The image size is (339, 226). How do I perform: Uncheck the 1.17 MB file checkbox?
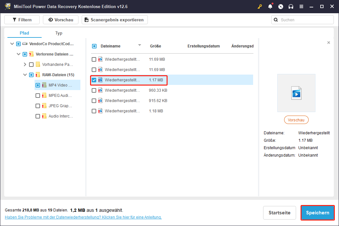point(94,80)
